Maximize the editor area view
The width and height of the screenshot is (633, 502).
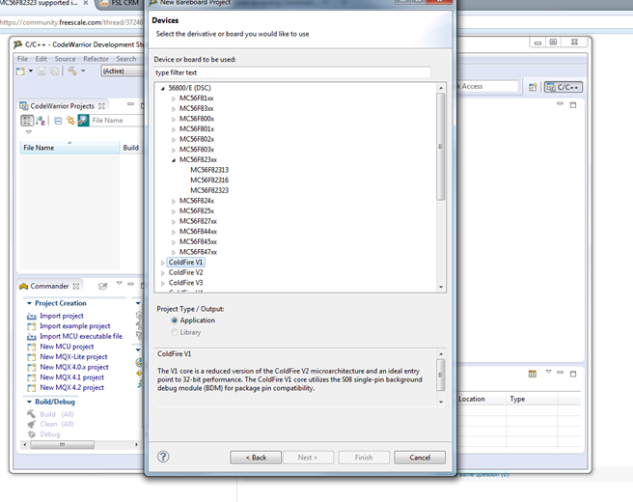coord(573,105)
